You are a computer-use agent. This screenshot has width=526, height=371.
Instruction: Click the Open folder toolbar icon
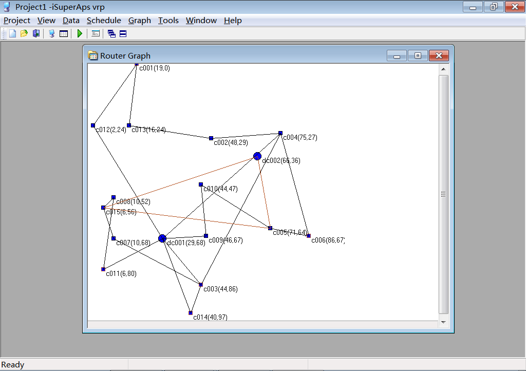click(24, 34)
